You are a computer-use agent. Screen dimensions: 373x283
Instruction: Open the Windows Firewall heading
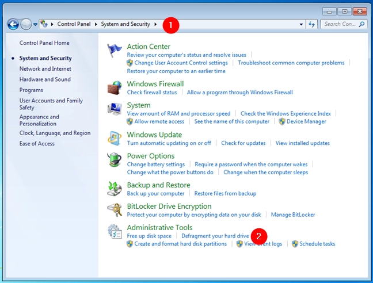click(x=155, y=84)
